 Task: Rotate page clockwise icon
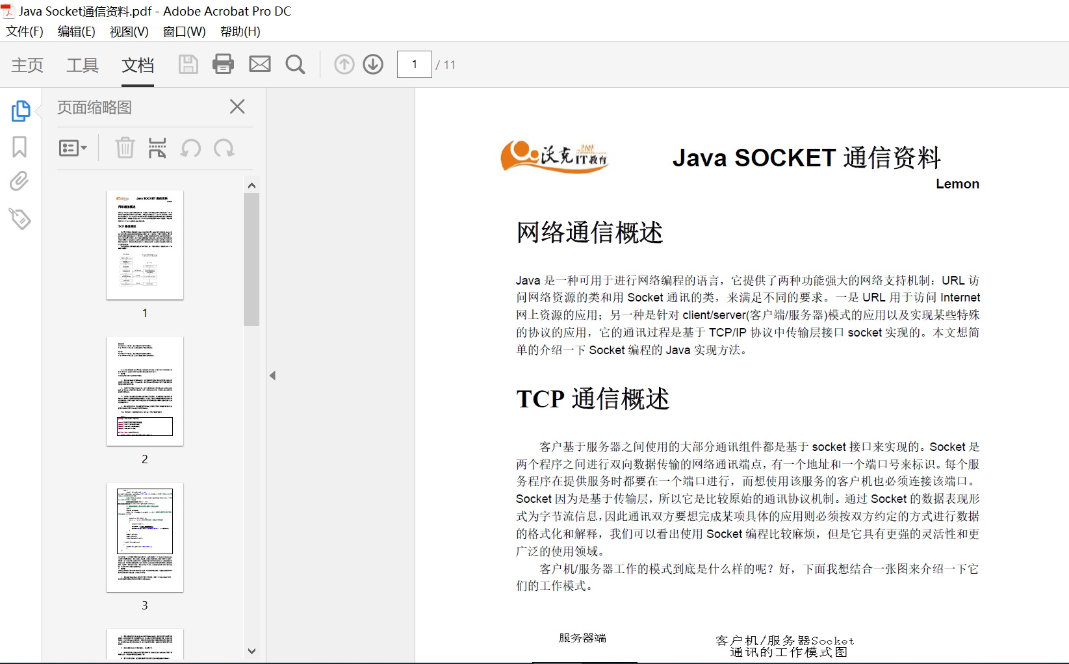pos(224,148)
